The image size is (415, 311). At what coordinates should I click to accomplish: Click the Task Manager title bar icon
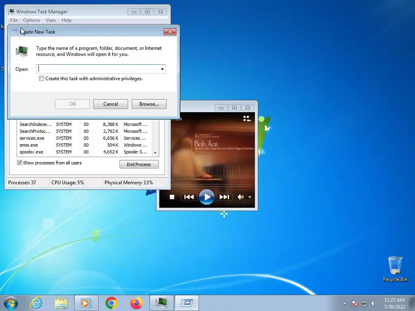11,11
